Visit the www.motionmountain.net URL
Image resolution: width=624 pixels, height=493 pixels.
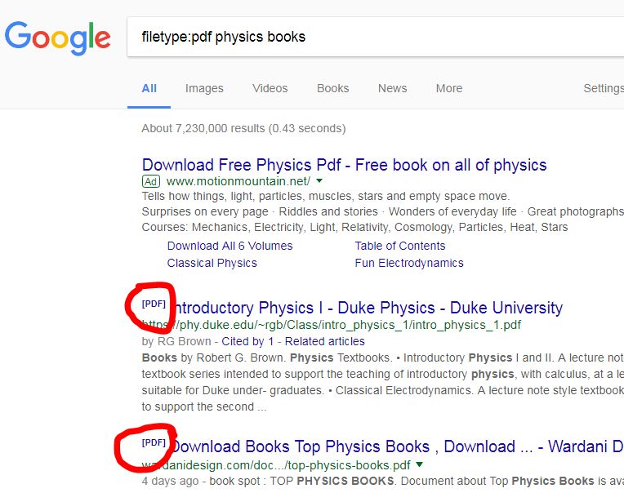click(x=238, y=181)
